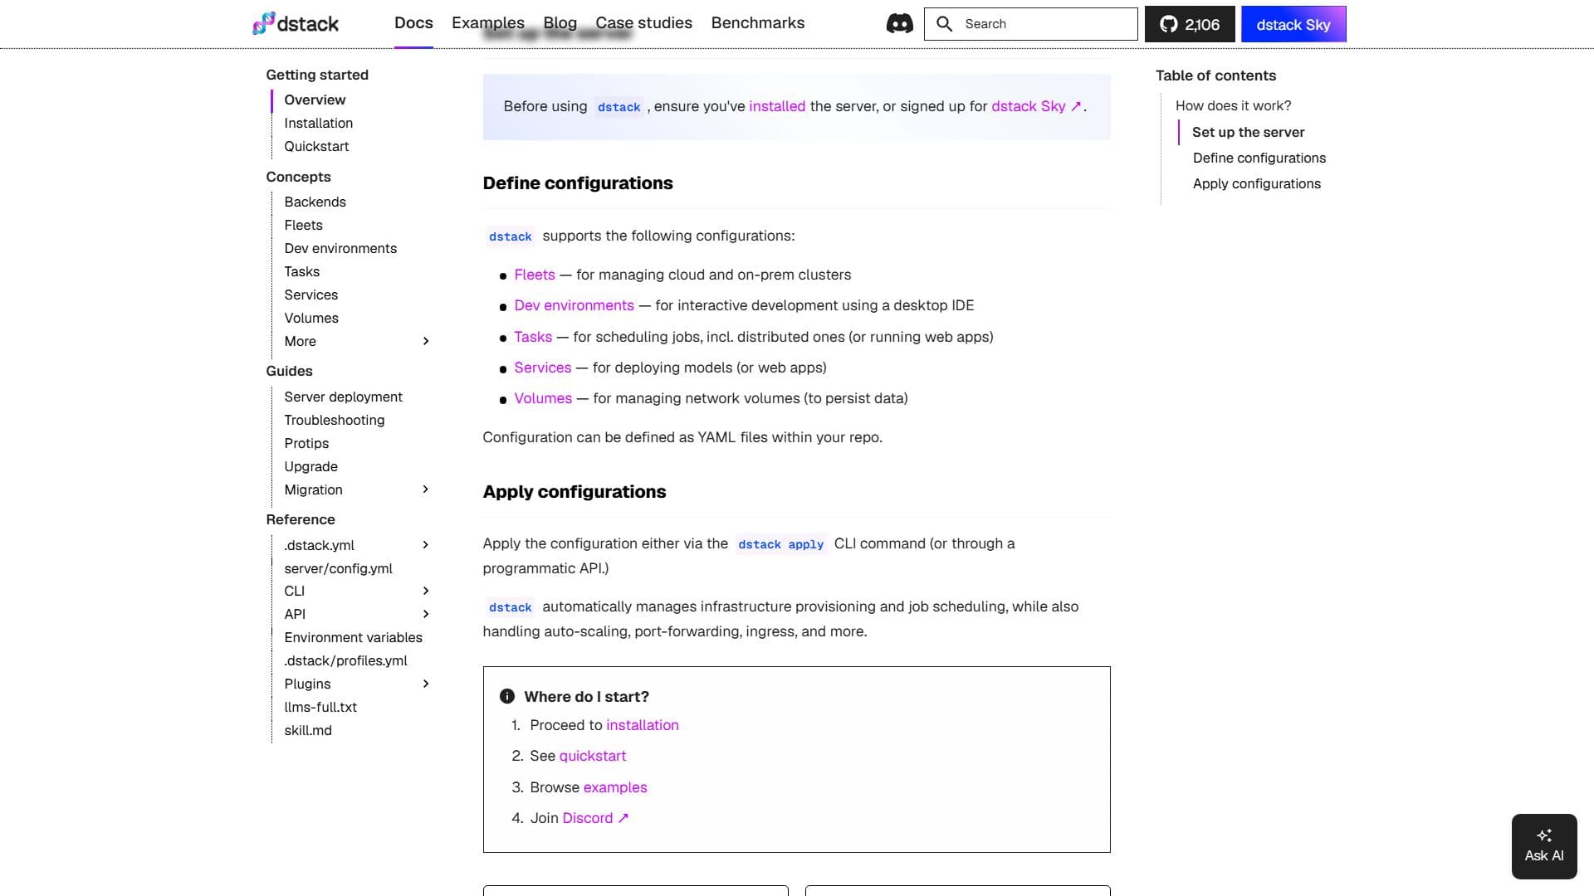This screenshot has height=896, width=1594.
Task: Click the dstack logo in the header
Action: [x=296, y=23]
